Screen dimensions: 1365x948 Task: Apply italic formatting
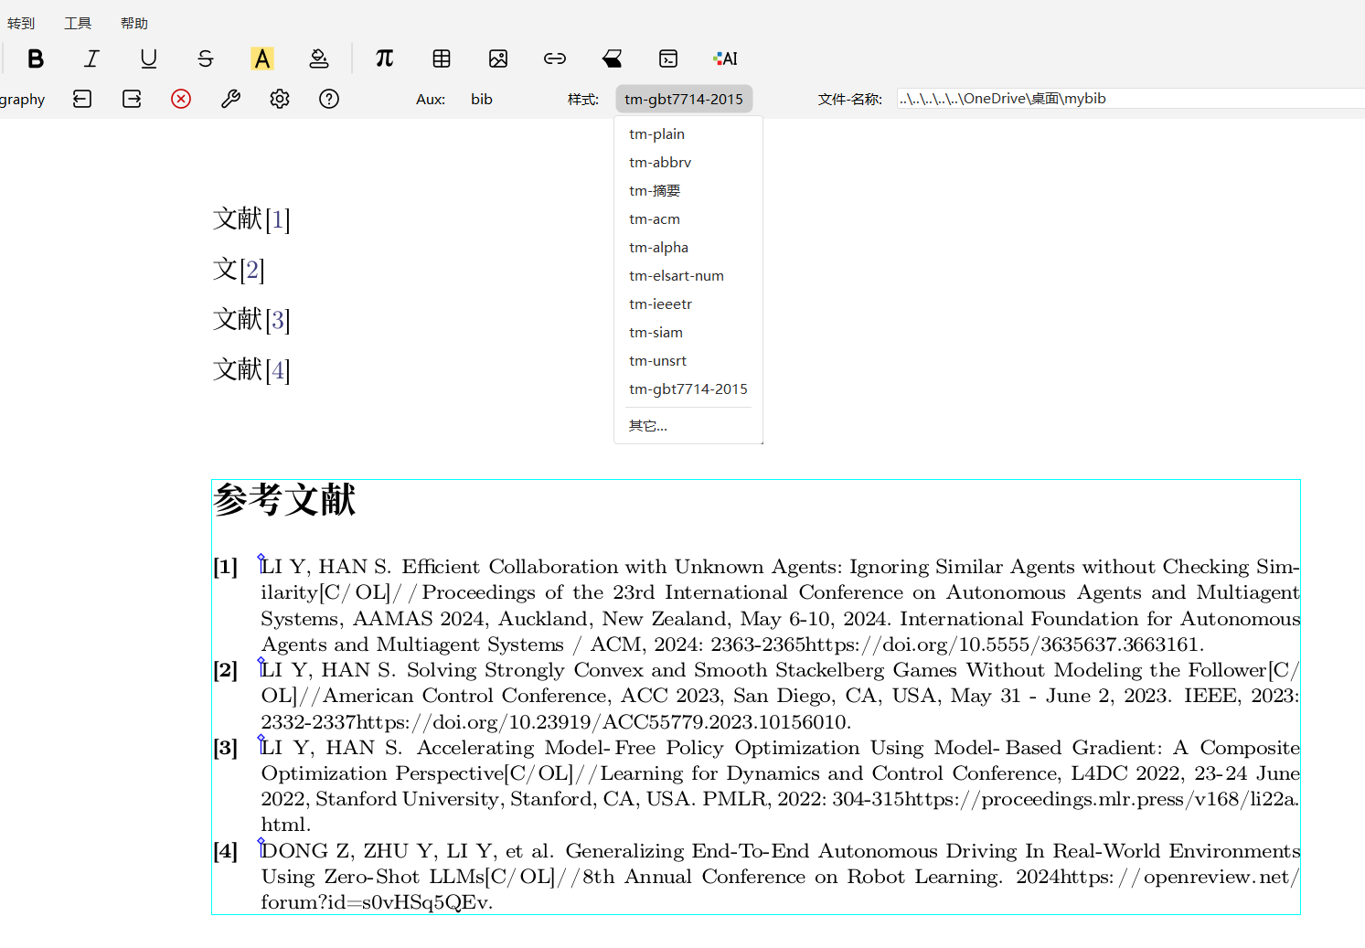[91, 59]
